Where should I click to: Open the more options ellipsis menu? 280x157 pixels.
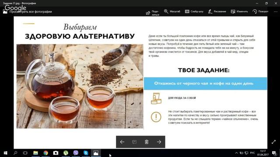276,12
